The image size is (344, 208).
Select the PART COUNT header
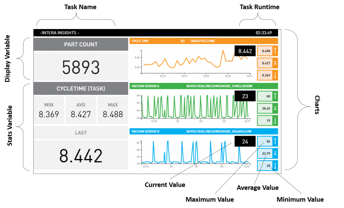tap(81, 44)
